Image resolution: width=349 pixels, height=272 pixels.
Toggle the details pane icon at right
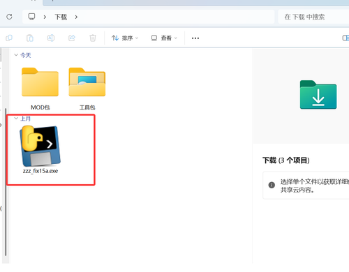coord(346,38)
